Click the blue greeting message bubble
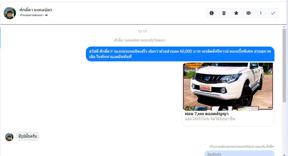Viewport: 288px width, 156px height. 180,54
